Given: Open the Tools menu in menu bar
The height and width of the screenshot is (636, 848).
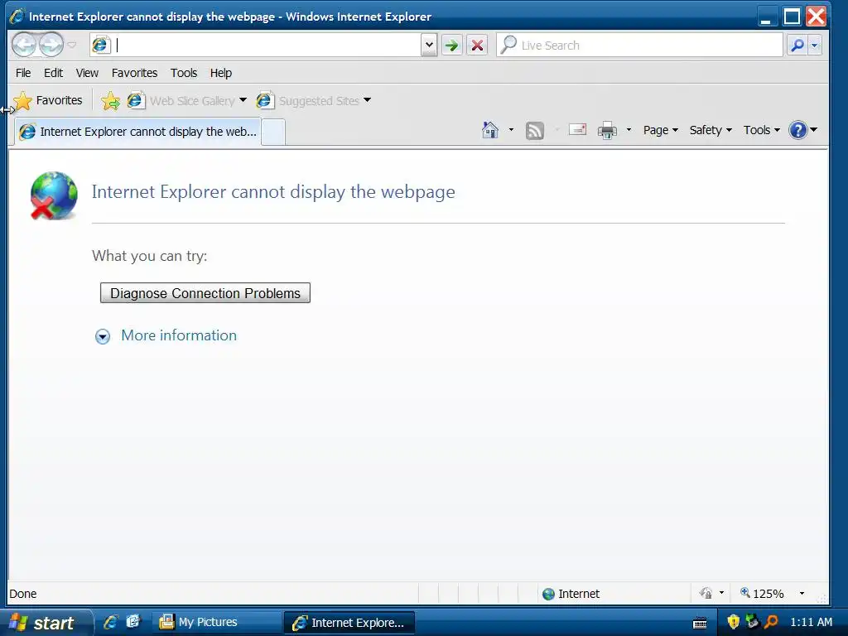Looking at the screenshot, I should pos(183,73).
